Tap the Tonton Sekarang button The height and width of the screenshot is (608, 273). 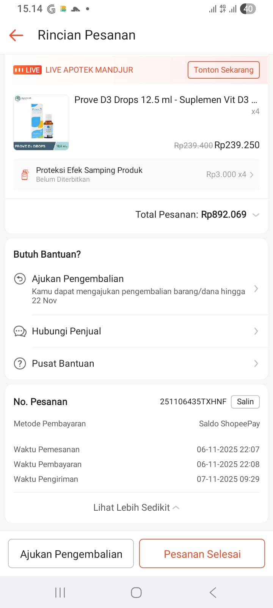click(x=224, y=70)
